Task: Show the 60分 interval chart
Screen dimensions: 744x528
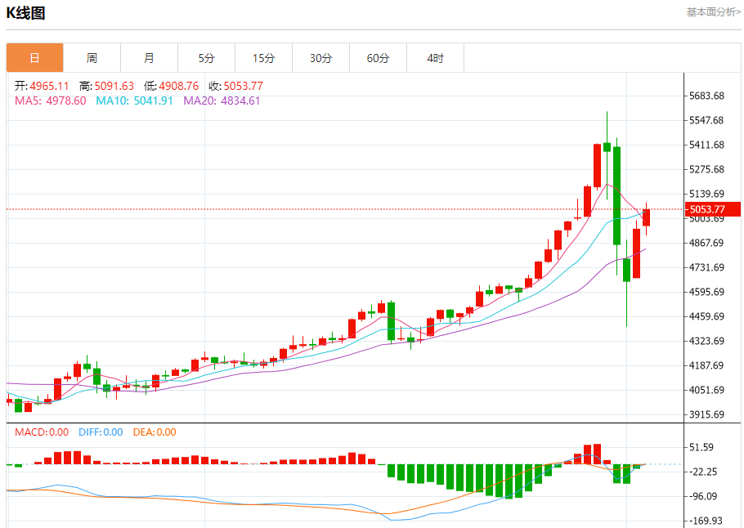Action: coord(378,58)
